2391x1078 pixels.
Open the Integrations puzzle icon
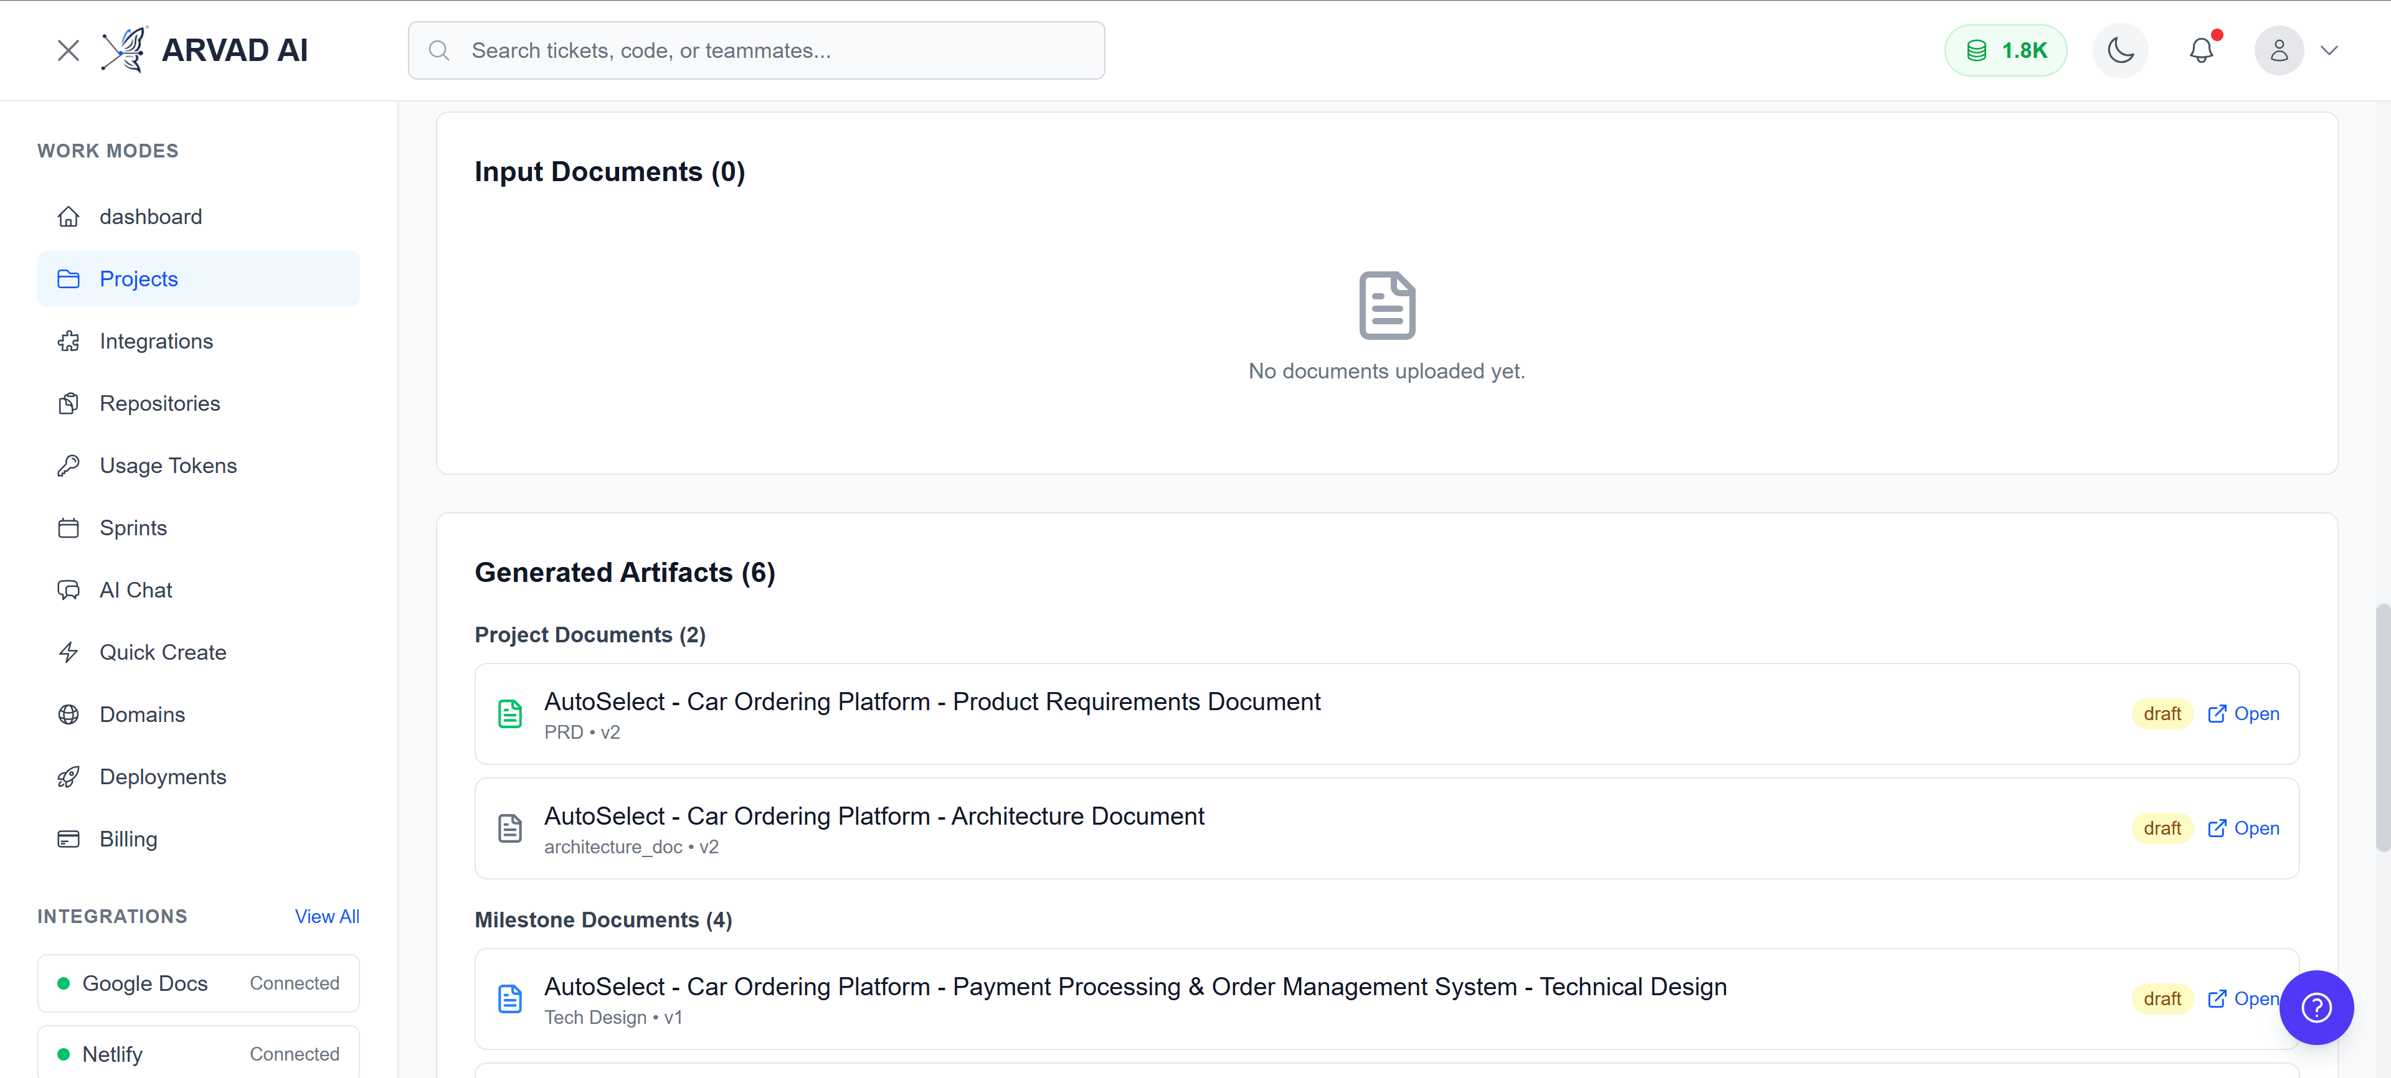tap(69, 340)
